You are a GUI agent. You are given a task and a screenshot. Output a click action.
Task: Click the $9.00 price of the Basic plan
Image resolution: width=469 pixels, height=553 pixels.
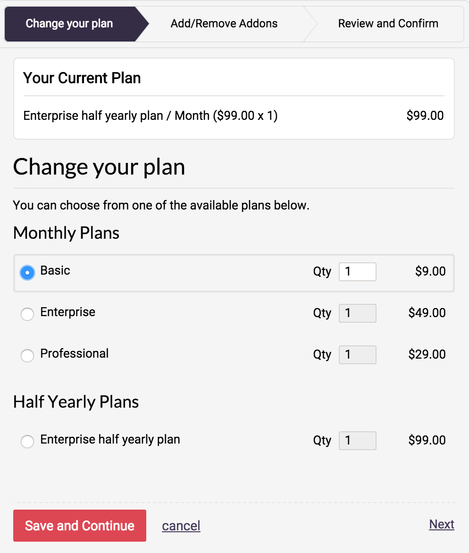(x=430, y=271)
